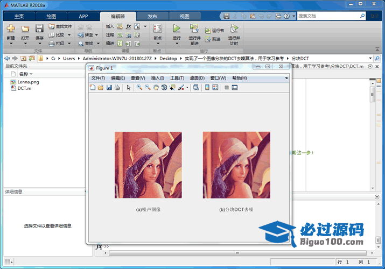
Task: Click the Rotate 3D tool icon
Action: click(x=164, y=88)
